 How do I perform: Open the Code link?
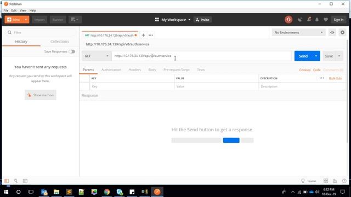coord(317,70)
